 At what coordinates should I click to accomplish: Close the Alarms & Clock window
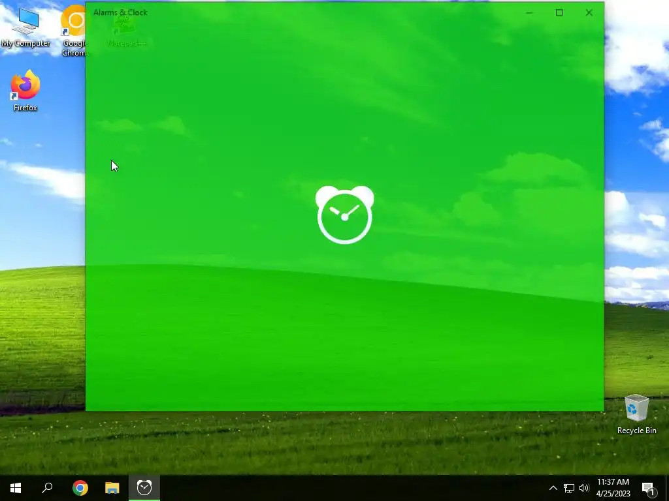[x=589, y=13]
